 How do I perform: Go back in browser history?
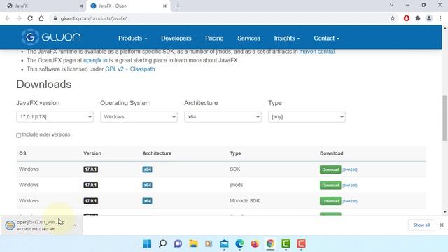(x=8, y=18)
